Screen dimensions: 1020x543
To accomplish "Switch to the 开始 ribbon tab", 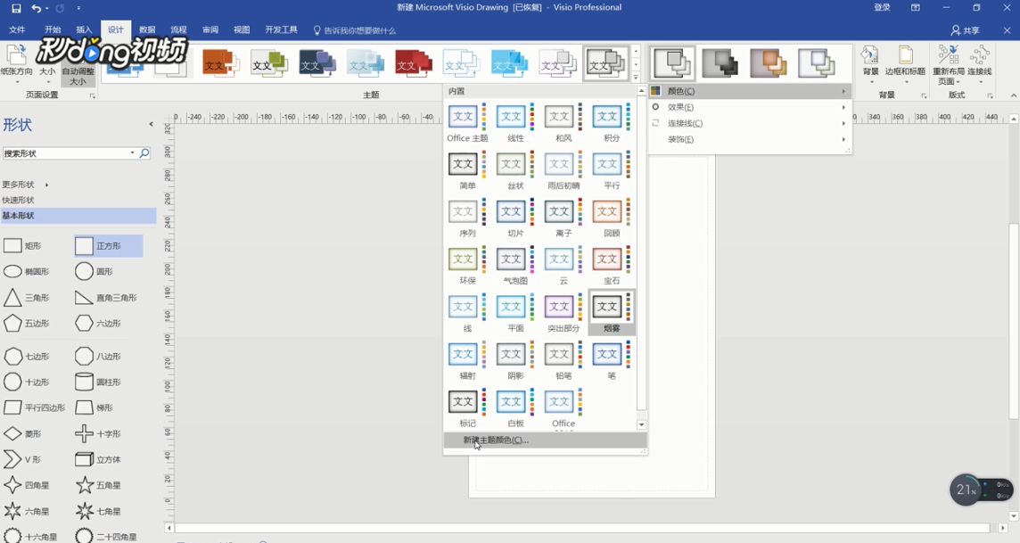I will tap(53, 30).
